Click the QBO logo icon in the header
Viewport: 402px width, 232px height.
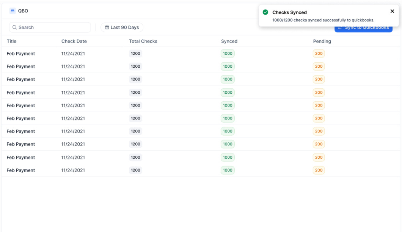point(13,11)
